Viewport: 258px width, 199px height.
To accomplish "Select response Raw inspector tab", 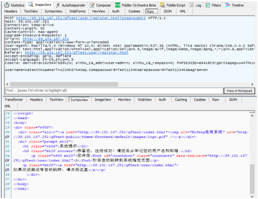I will [x=216, y=100].
